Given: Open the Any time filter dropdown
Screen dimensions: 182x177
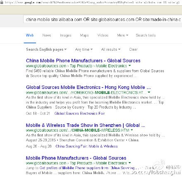Looking at the screenshot, I should [84, 50].
